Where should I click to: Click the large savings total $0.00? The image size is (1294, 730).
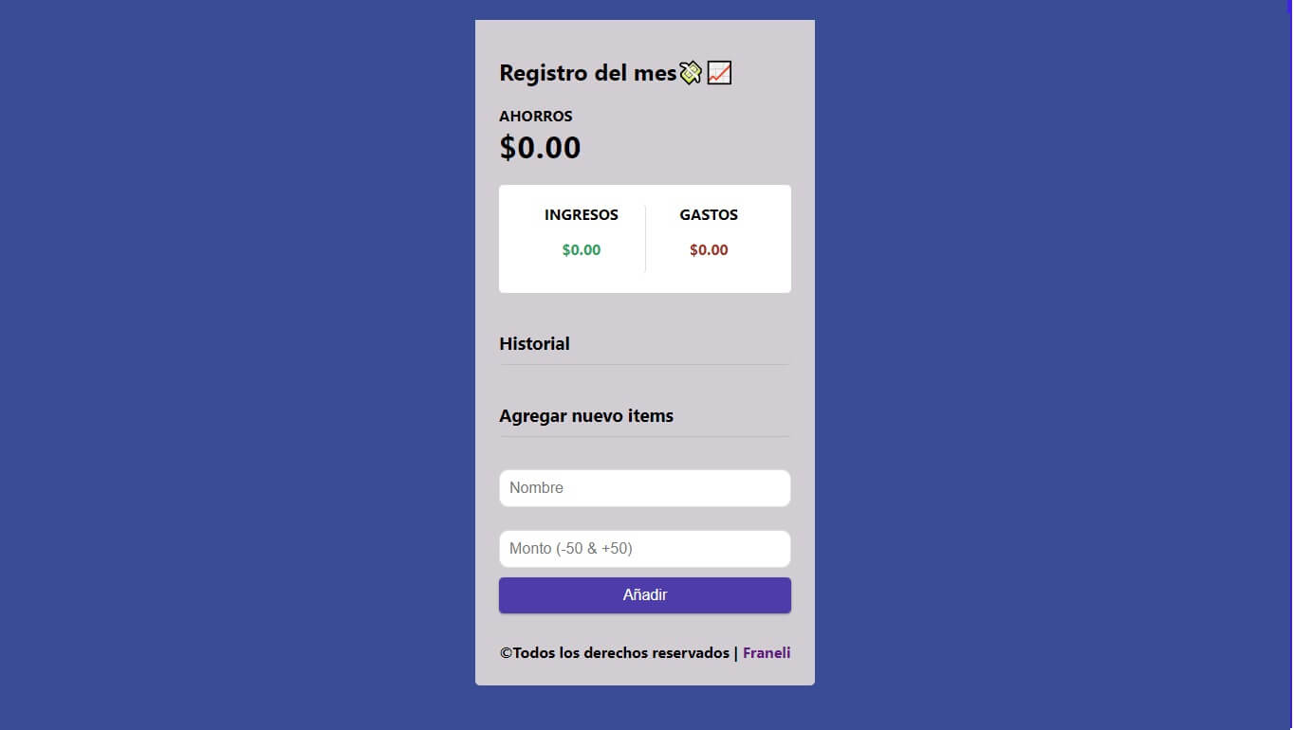coord(540,148)
